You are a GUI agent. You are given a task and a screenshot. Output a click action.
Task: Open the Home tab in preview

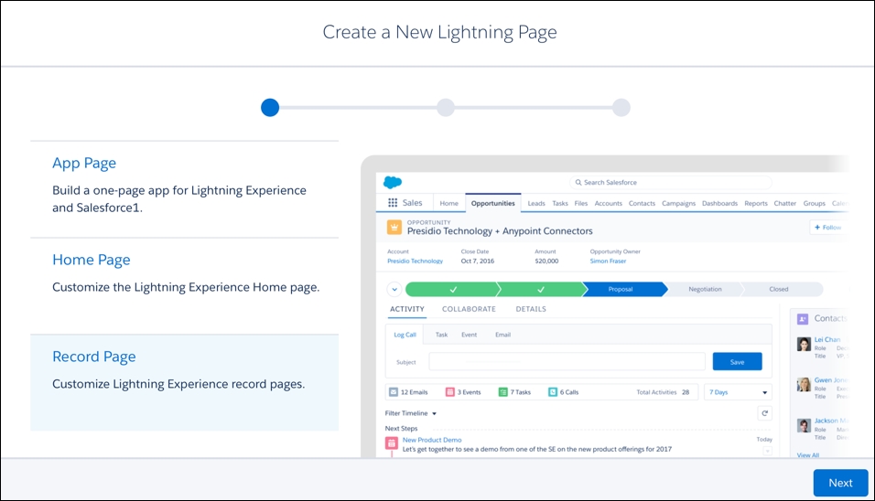pyautogui.click(x=448, y=203)
